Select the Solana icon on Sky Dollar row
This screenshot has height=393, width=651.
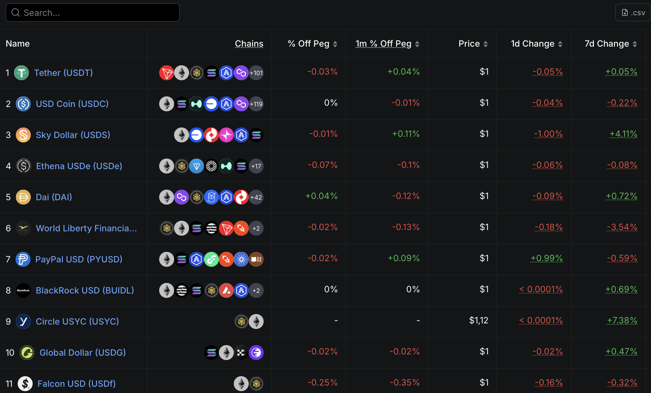click(x=256, y=135)
